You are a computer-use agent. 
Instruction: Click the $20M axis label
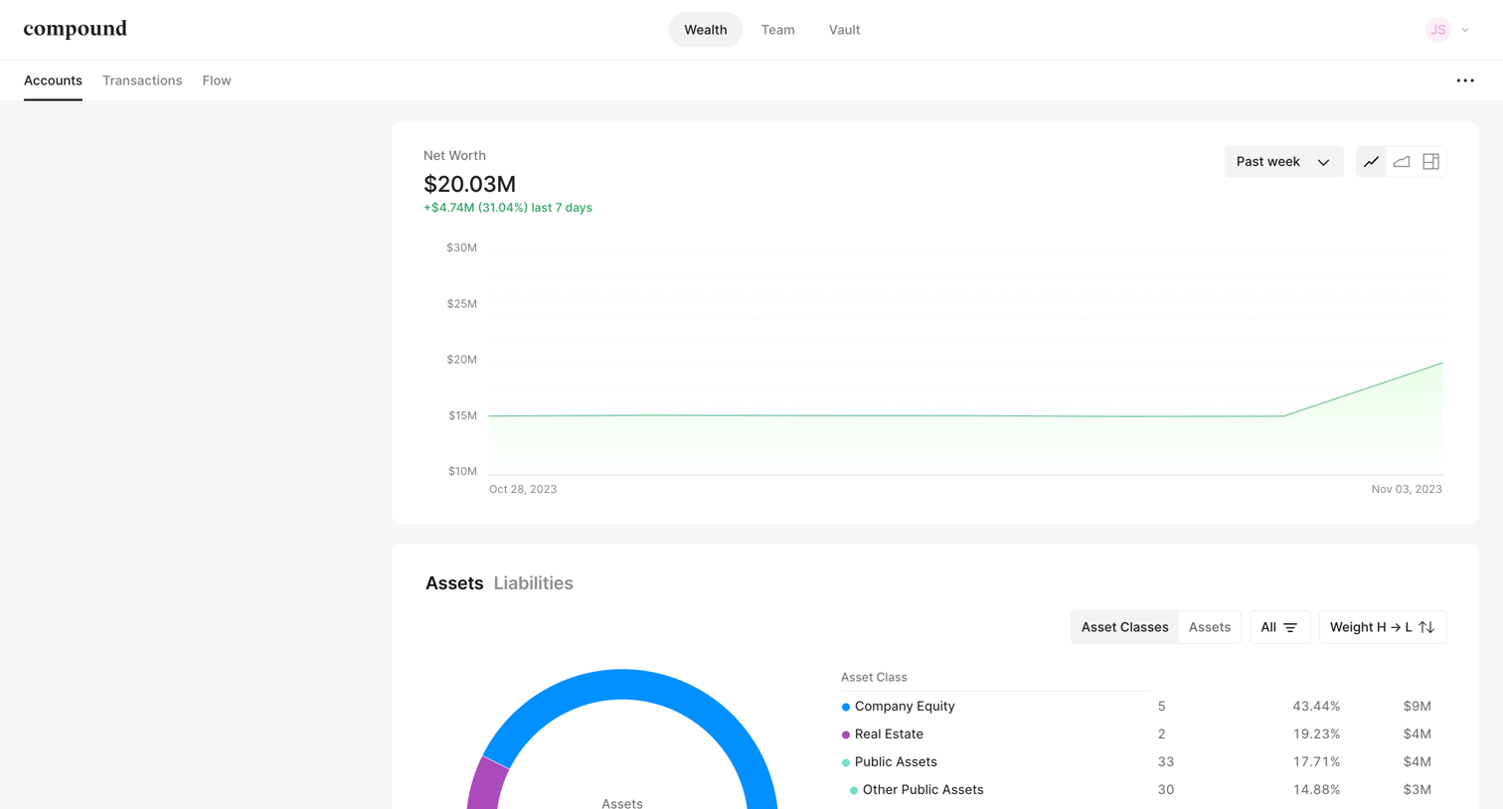point(462,360)
